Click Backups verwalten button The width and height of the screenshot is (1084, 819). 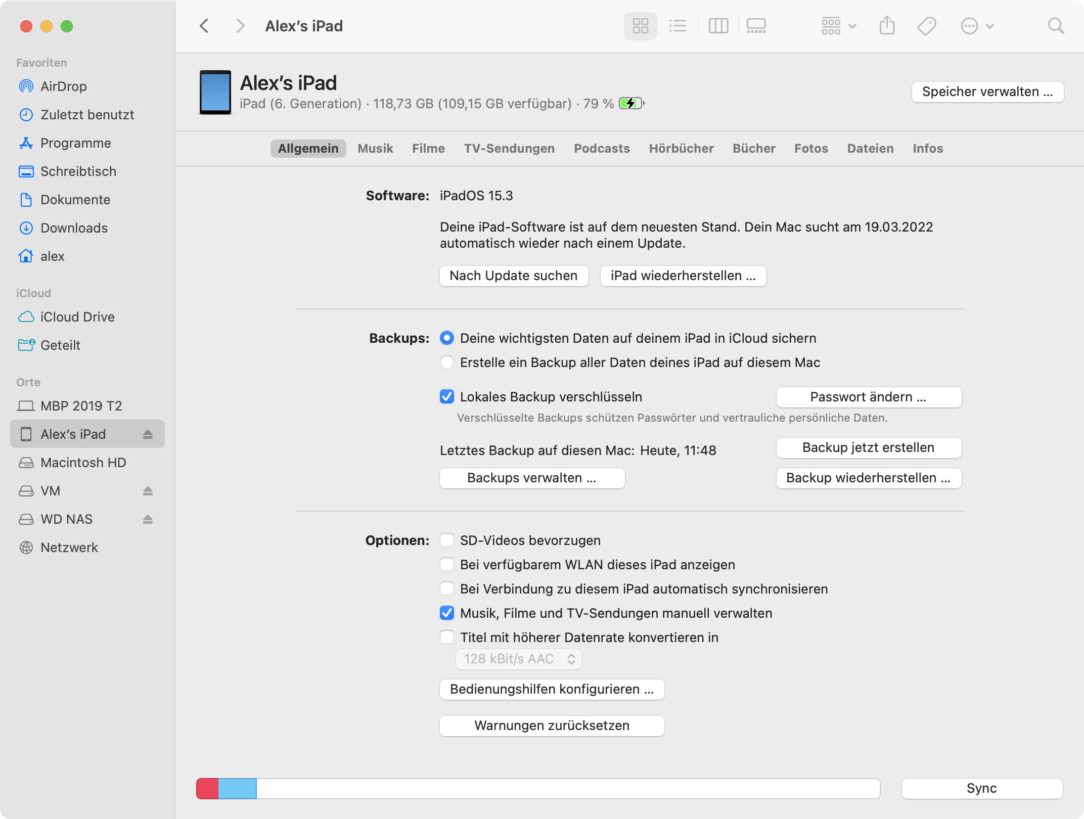pos(532,478)
